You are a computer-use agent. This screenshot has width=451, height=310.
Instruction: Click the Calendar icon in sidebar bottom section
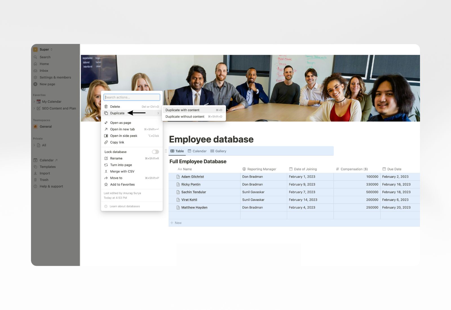click(x=36, y=160)
